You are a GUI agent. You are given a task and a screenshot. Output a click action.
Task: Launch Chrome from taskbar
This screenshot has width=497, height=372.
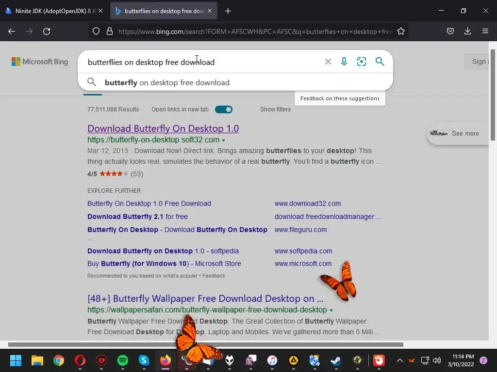pos(58,360)
